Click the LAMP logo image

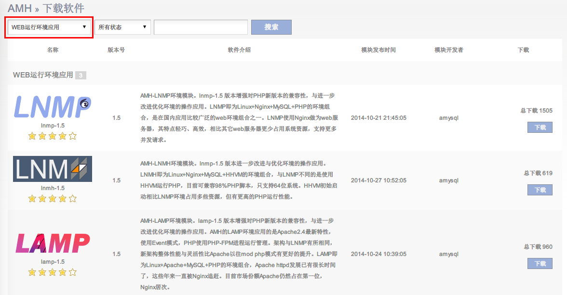[53, 243]
